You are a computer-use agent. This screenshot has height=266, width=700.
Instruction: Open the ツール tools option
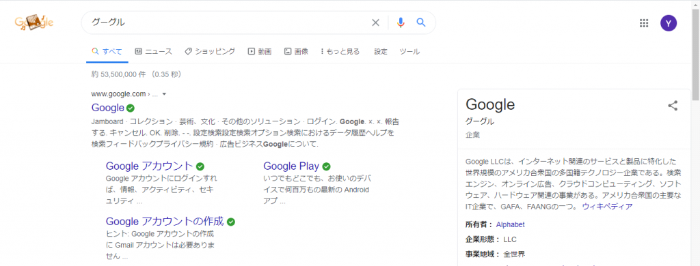(x=409, y=51)
